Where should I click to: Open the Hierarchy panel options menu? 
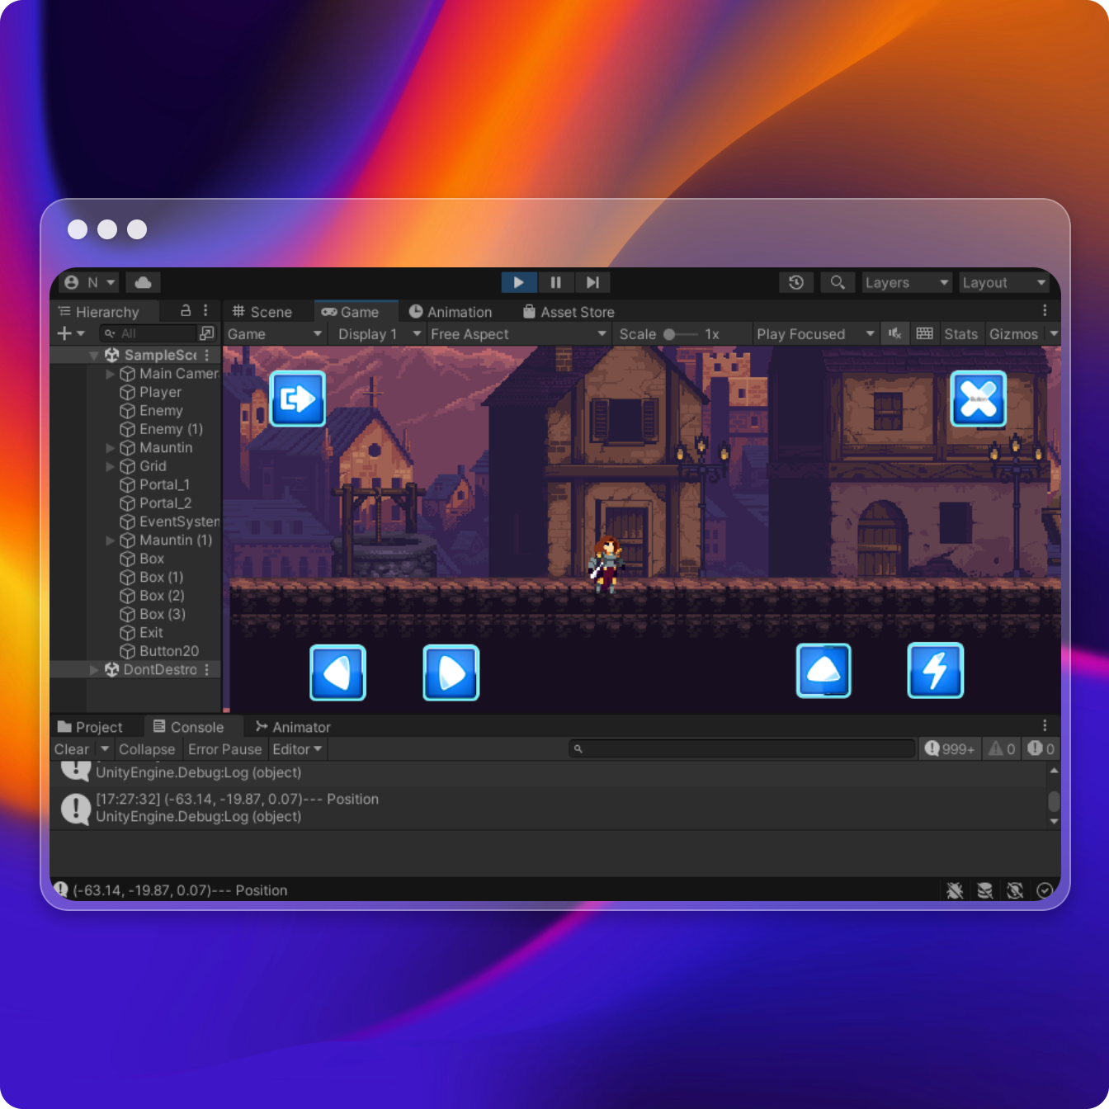205,310
